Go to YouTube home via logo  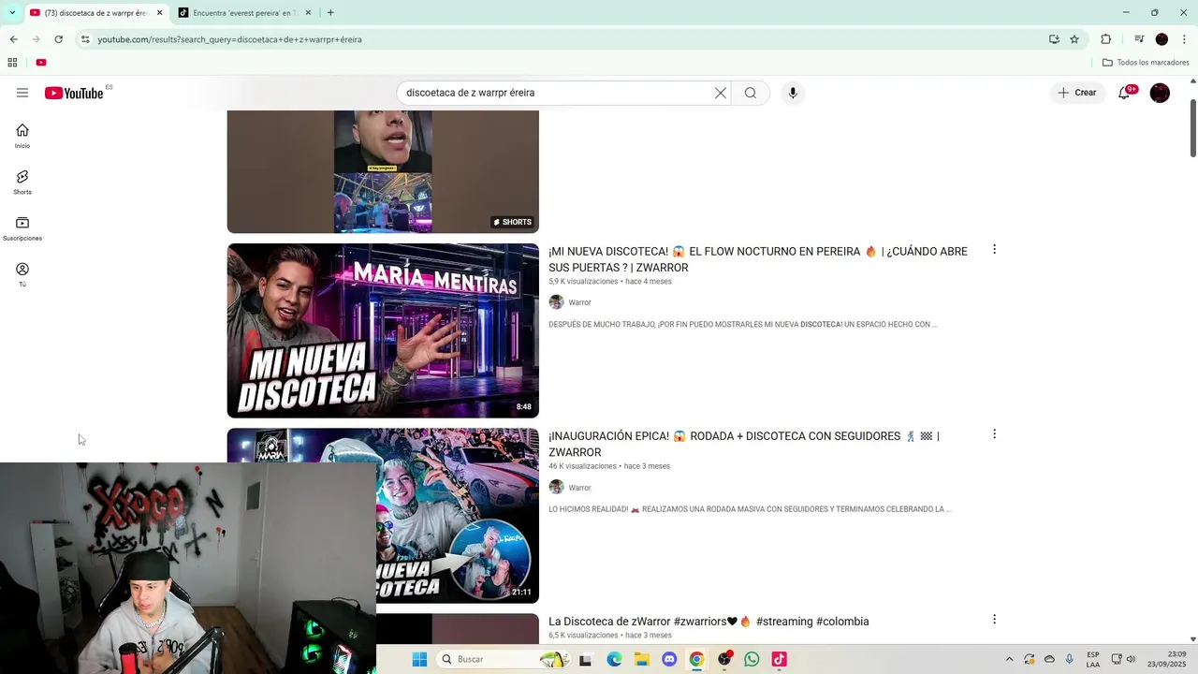pos(74,93)
